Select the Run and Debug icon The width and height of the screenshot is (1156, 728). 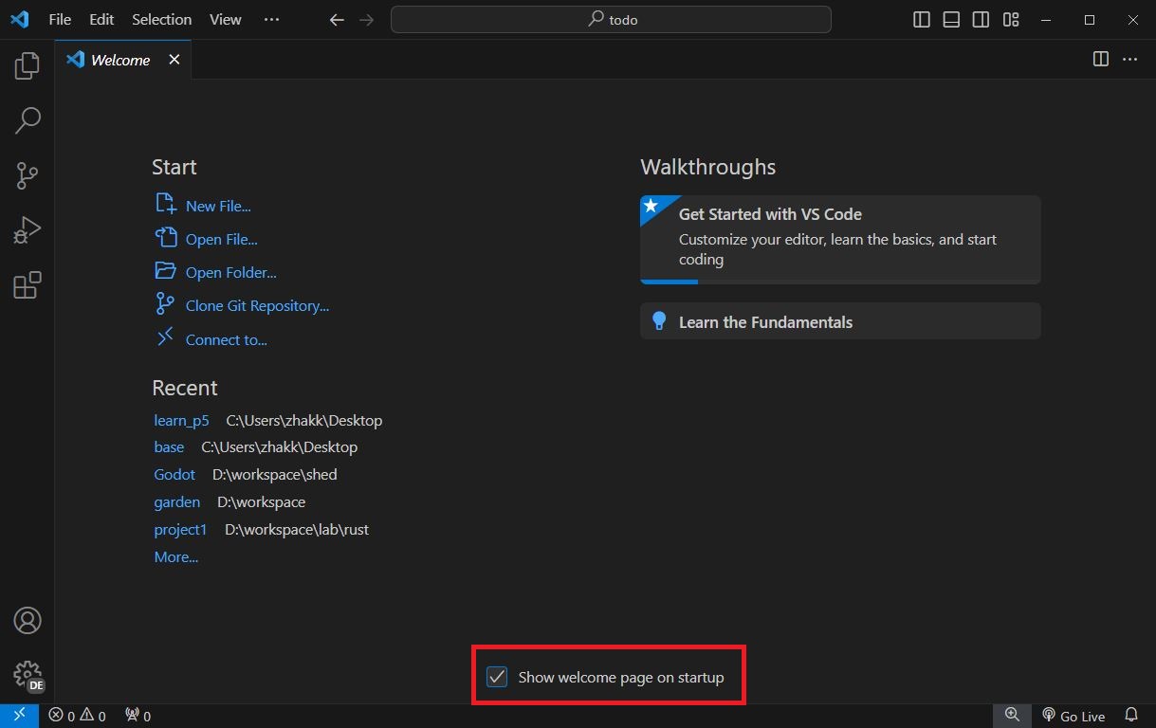tap(27, 228)
